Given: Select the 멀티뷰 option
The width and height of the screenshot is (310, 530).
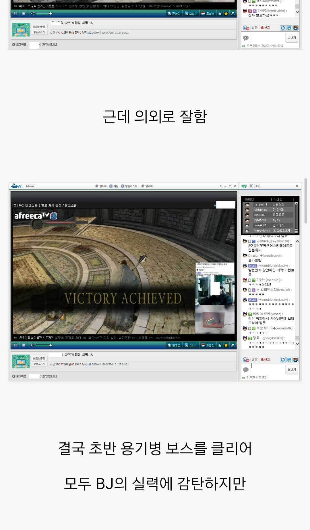Looking at the screenshot, I should [x=101, y=186].
